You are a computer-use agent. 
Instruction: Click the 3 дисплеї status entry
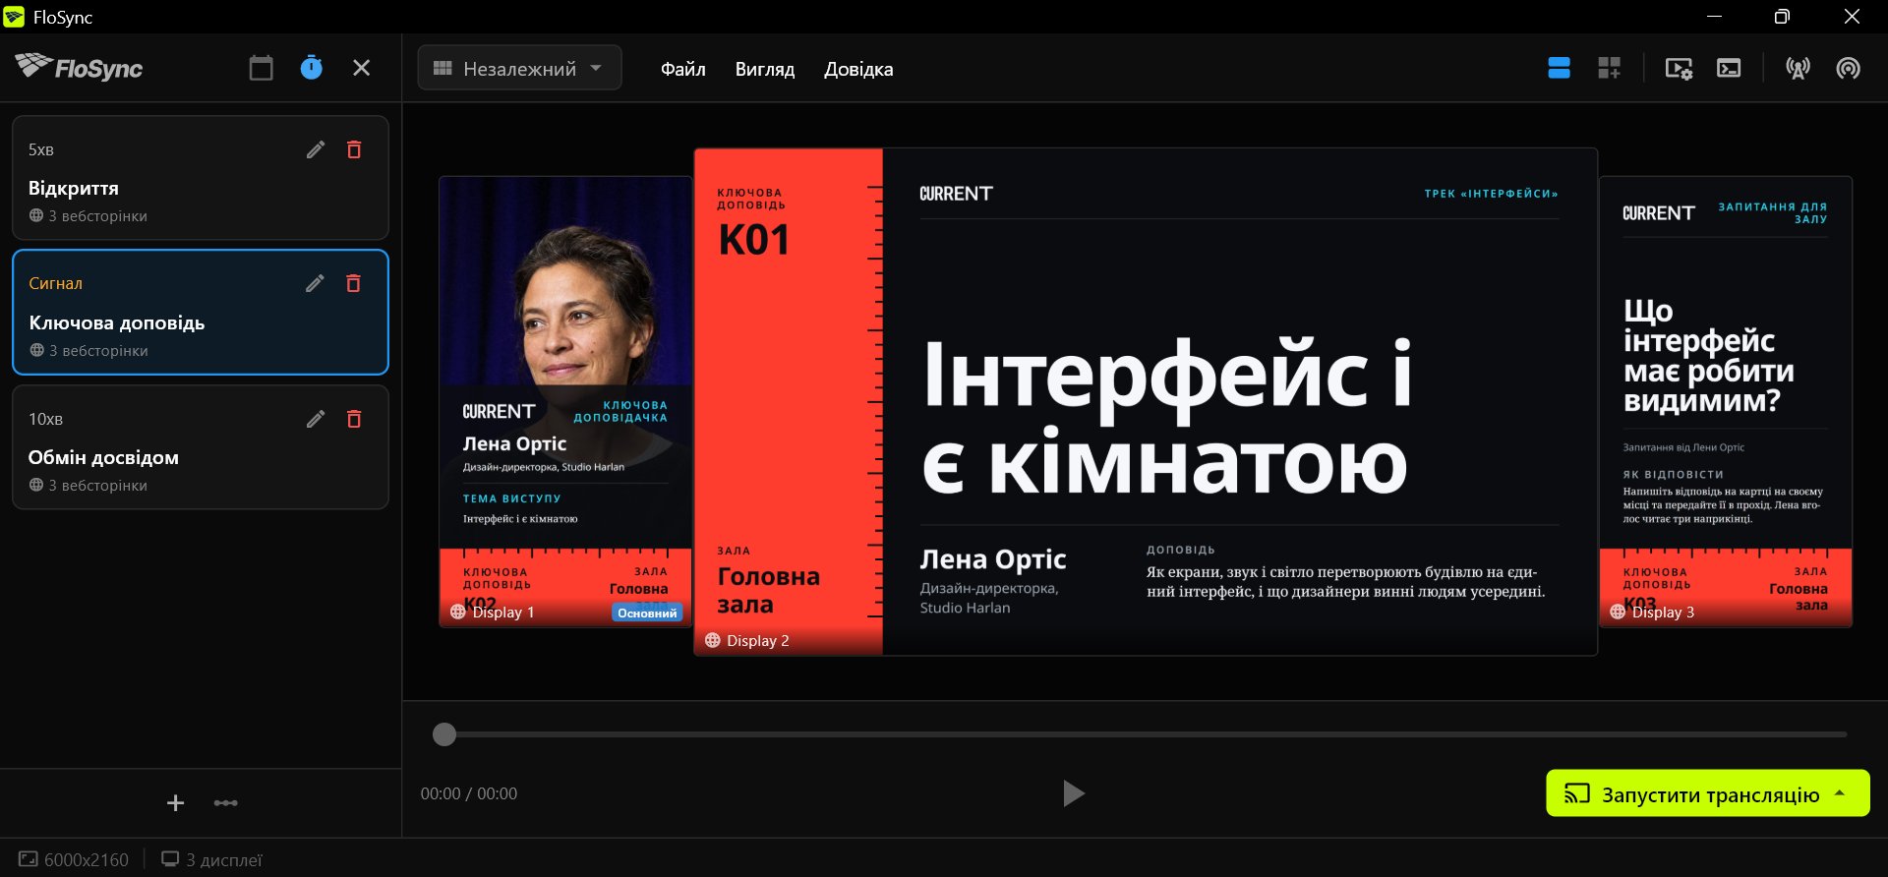point(212,859)
